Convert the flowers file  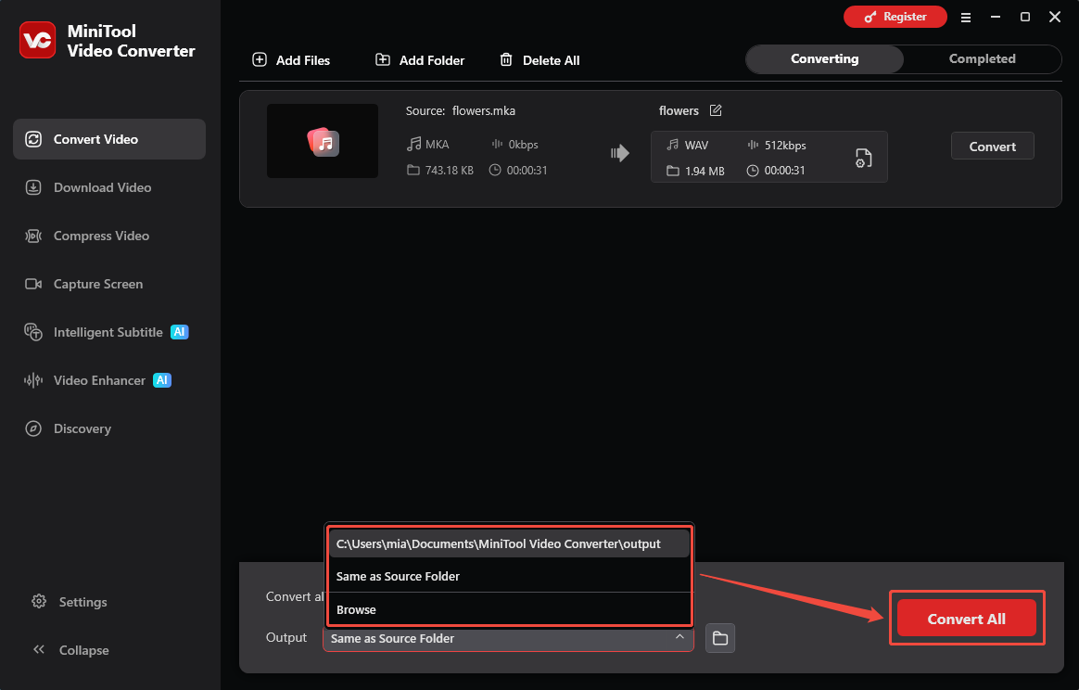(992, 146)
